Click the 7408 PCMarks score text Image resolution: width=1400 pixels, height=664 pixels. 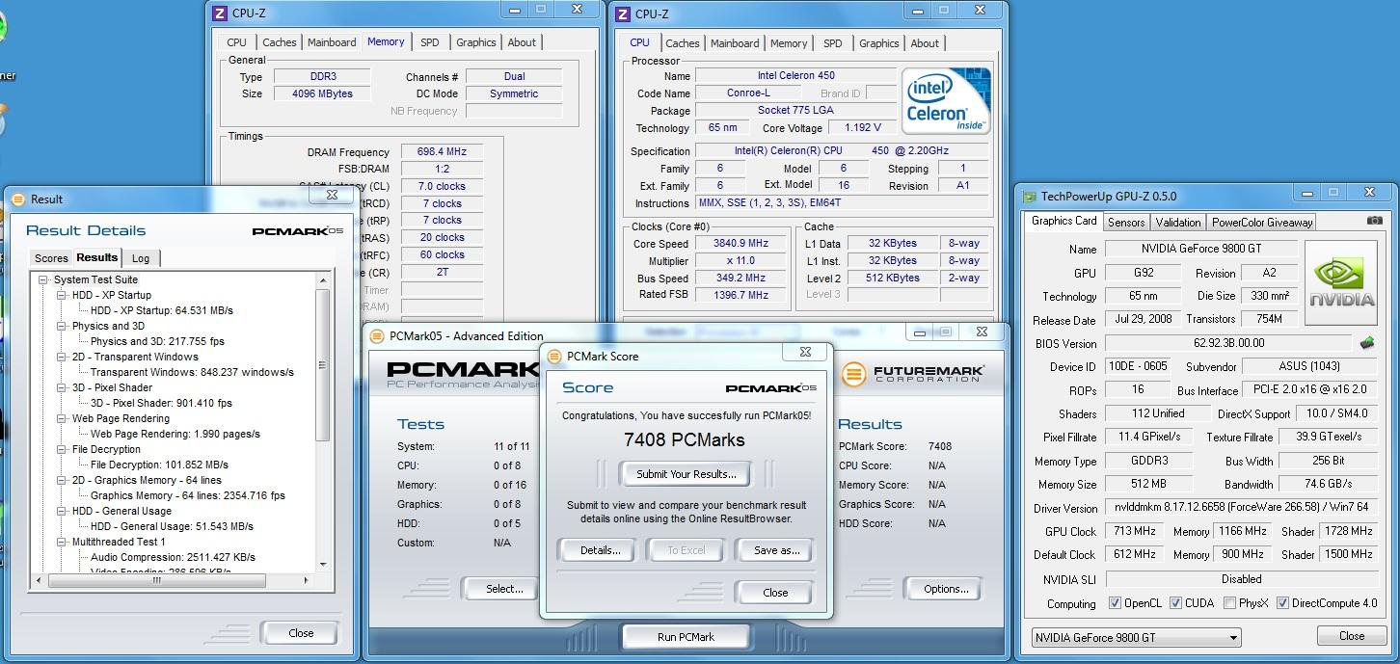pyautogui.click(x=685, y=440)
